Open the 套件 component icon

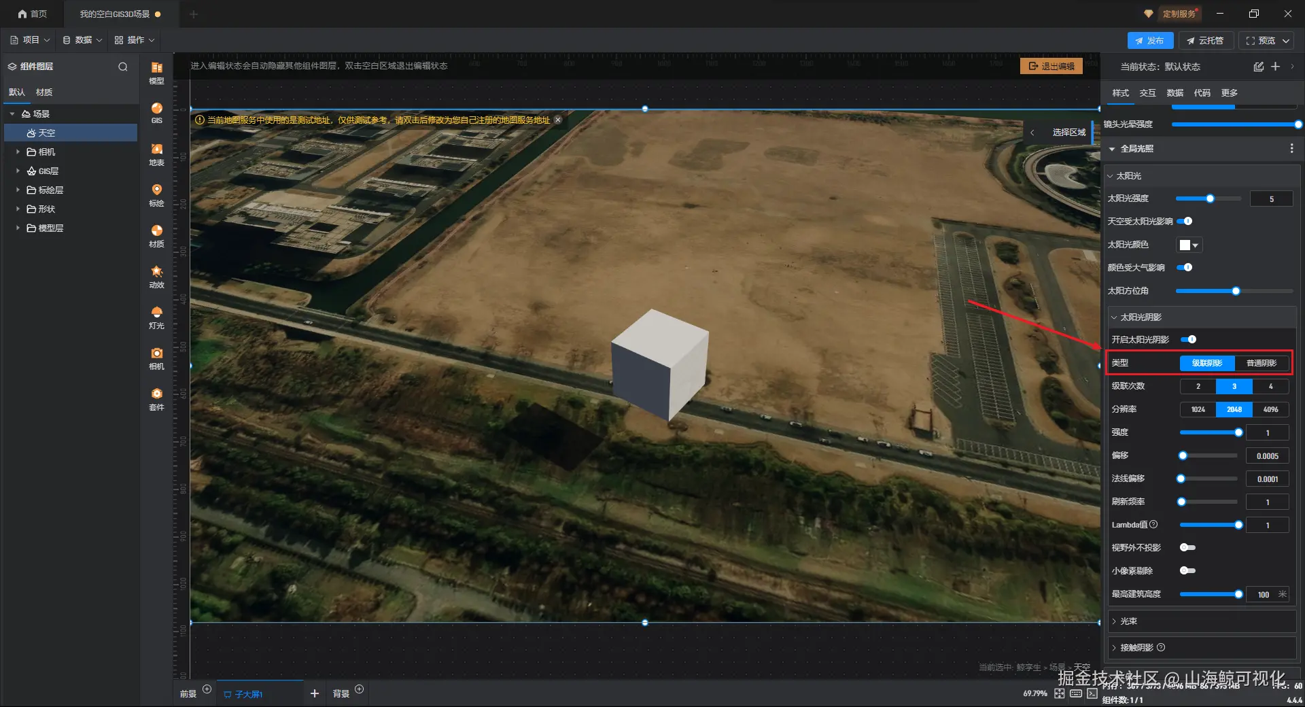[x=156, y=398]
